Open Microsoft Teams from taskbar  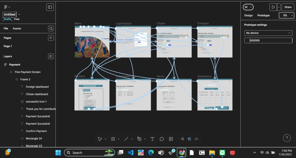pos(161,153)
